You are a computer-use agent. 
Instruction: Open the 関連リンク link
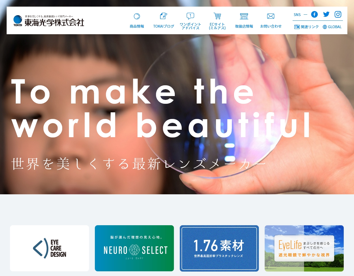(x=307, y=27)
